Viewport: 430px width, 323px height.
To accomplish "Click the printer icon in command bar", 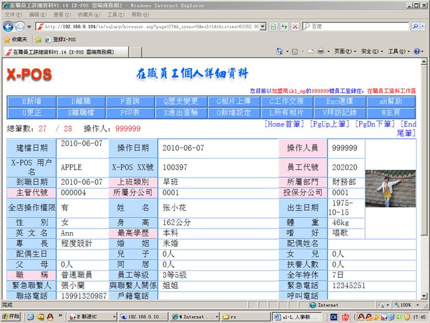I will tap(320, 52).
